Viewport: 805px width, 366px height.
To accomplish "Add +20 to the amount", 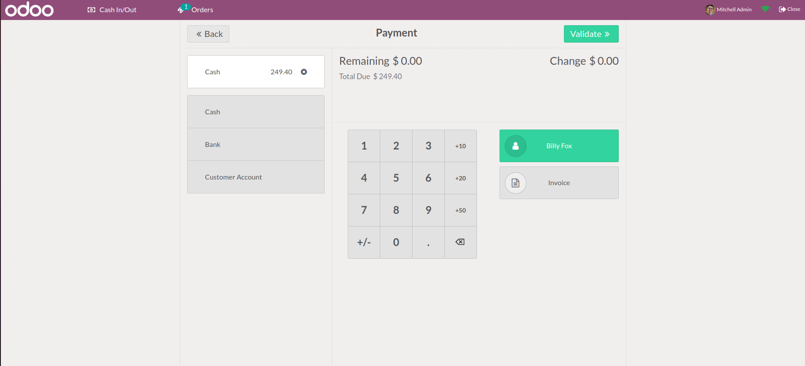I will coord(460,178).
